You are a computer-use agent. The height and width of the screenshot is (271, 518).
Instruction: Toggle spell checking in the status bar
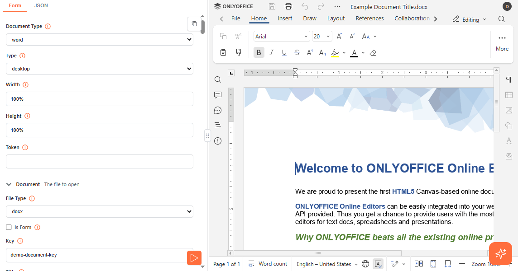click(378, 264)
